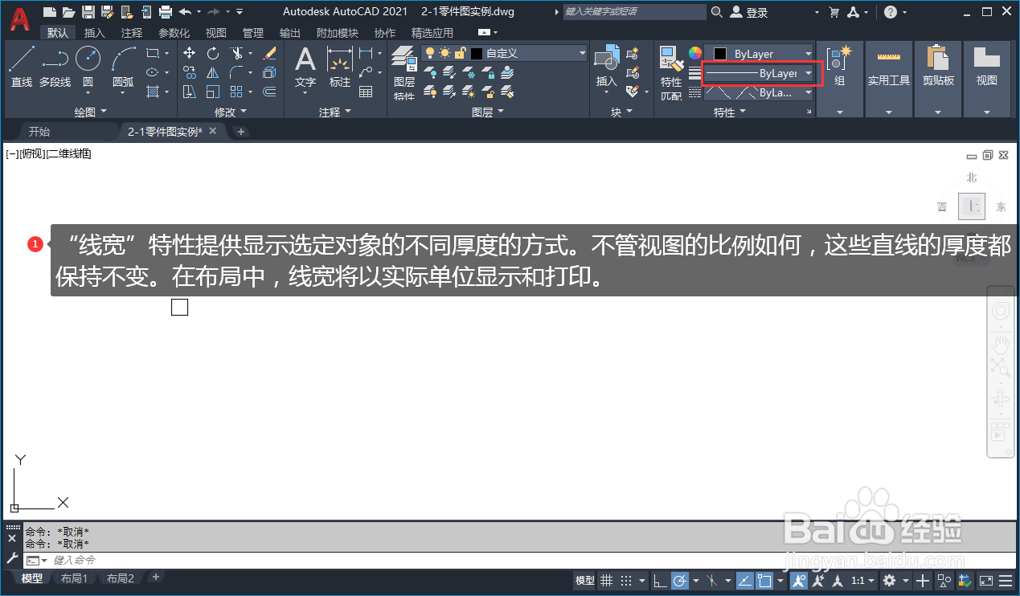Click the new drawing tab plus button

click(x=240, y=131)
